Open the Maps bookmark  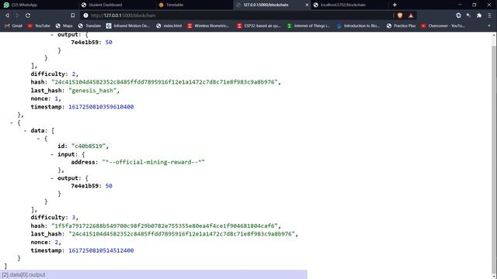[64, 26]
